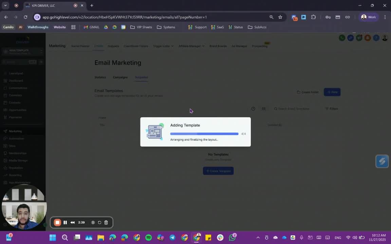Zoom with the address bar magnifier icon
This screenshot has width=391, height=244.
click(271, 17)
